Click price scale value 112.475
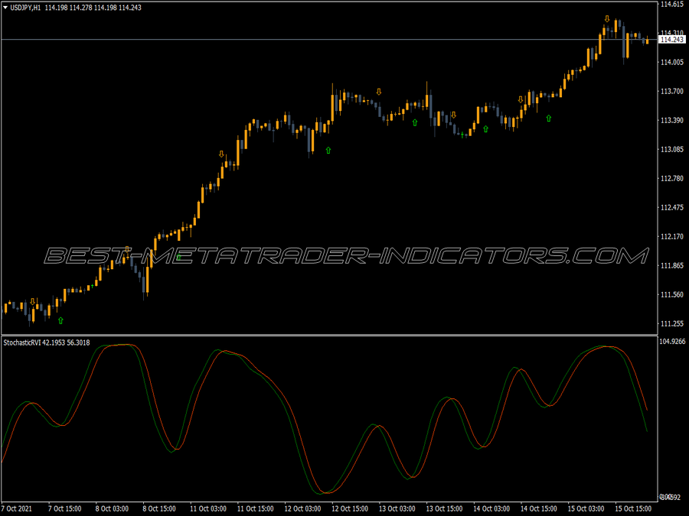The width and height of the screenshot is (689, 516). click(672, 207)
